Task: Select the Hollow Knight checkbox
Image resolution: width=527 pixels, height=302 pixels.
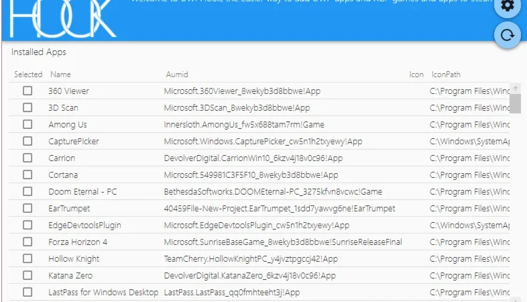Action: 27,258
